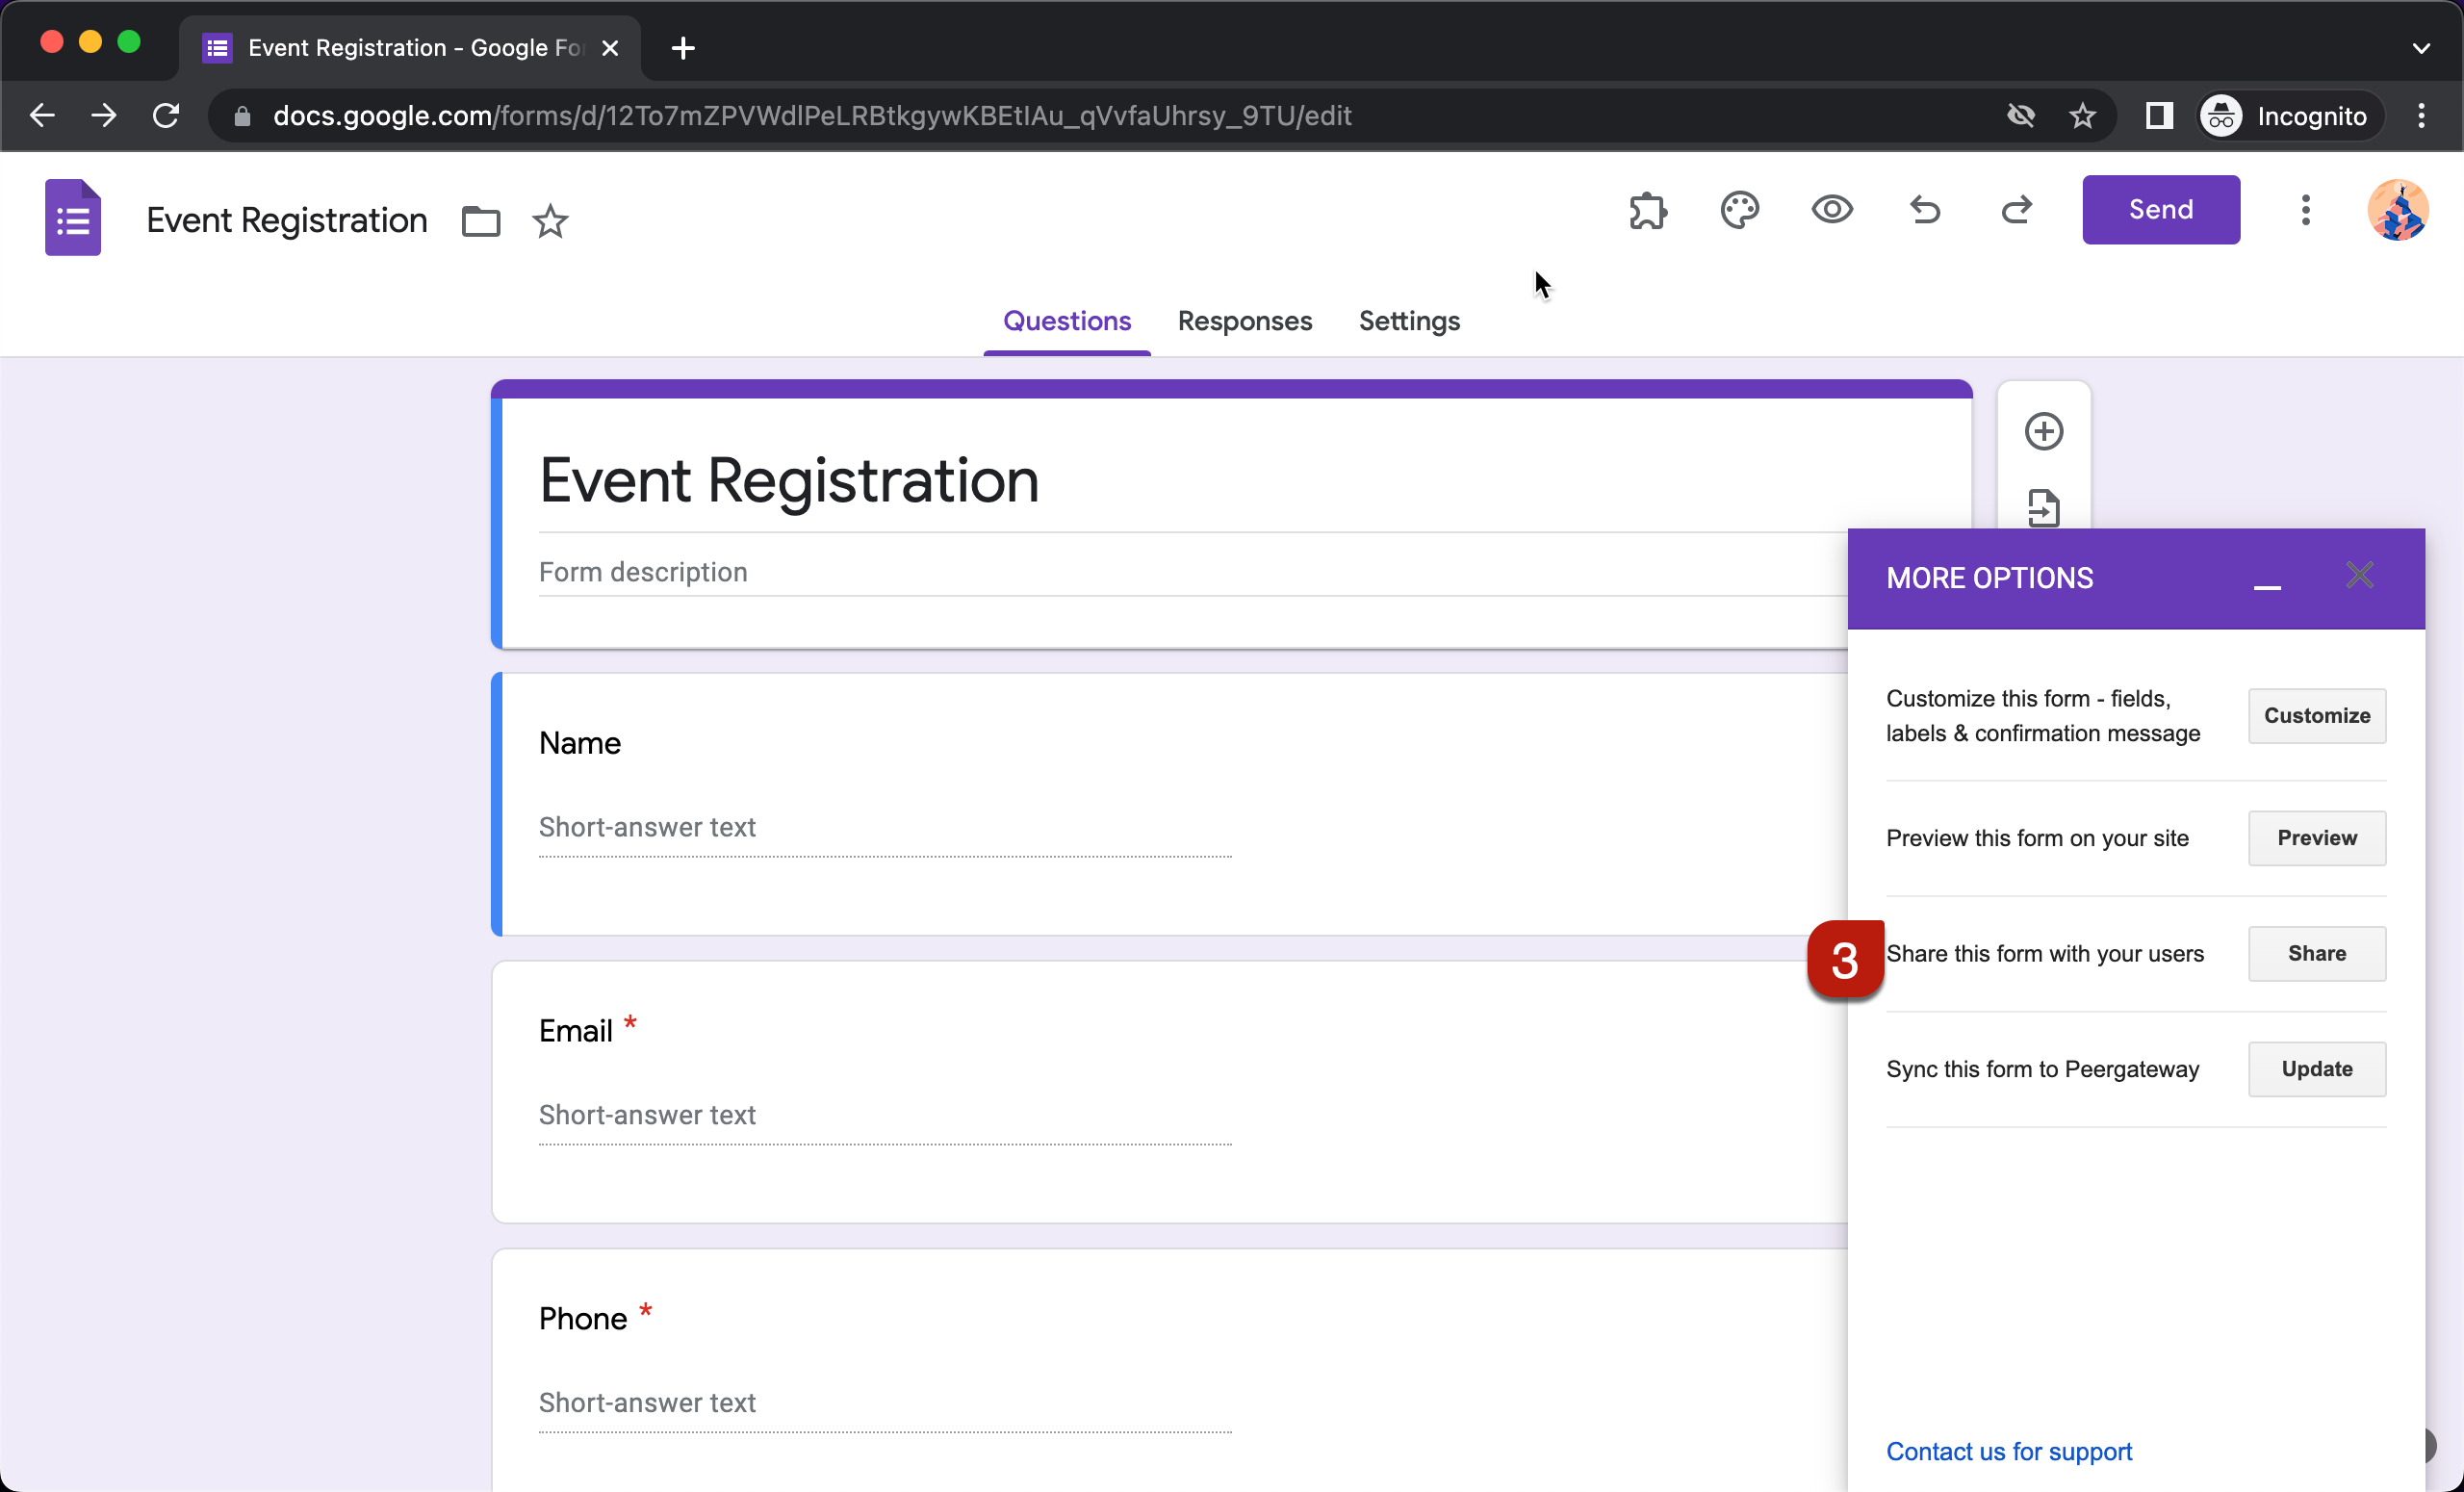Close the MORE OPTIONS panel
The image size is (2464, 1492).
tap(2360, 574)
